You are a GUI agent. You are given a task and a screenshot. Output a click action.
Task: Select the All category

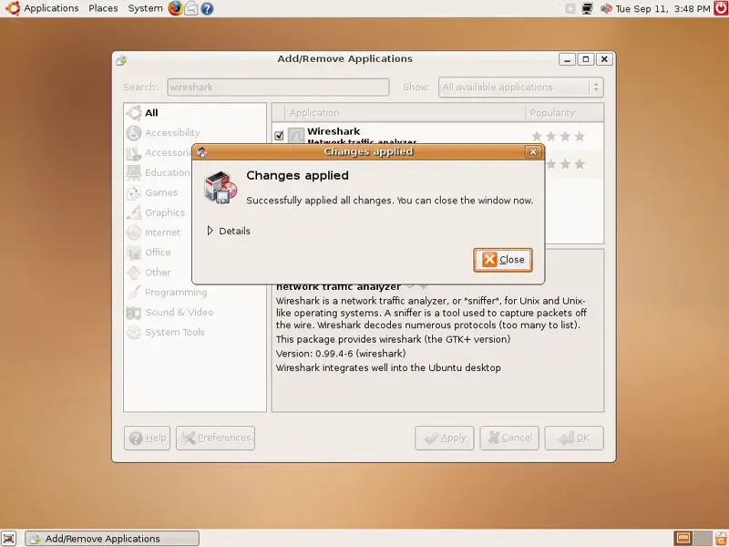point(151,112)
